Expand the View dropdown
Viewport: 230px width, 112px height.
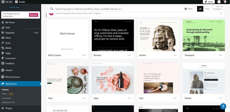click(x=219, y=6)
